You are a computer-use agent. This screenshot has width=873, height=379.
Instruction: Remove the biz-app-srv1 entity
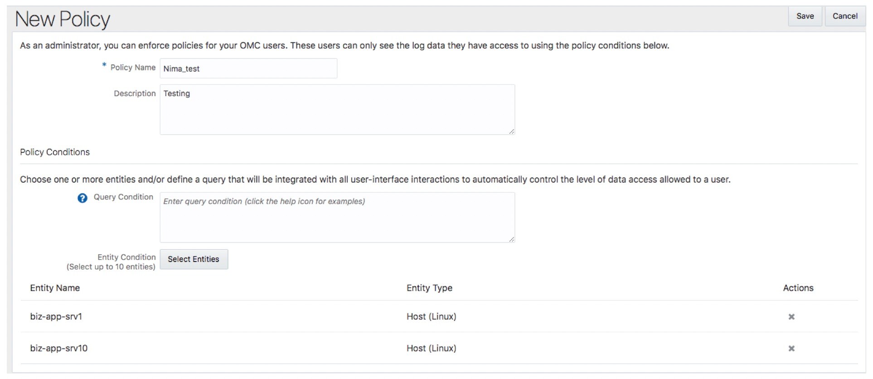point(791,317)
